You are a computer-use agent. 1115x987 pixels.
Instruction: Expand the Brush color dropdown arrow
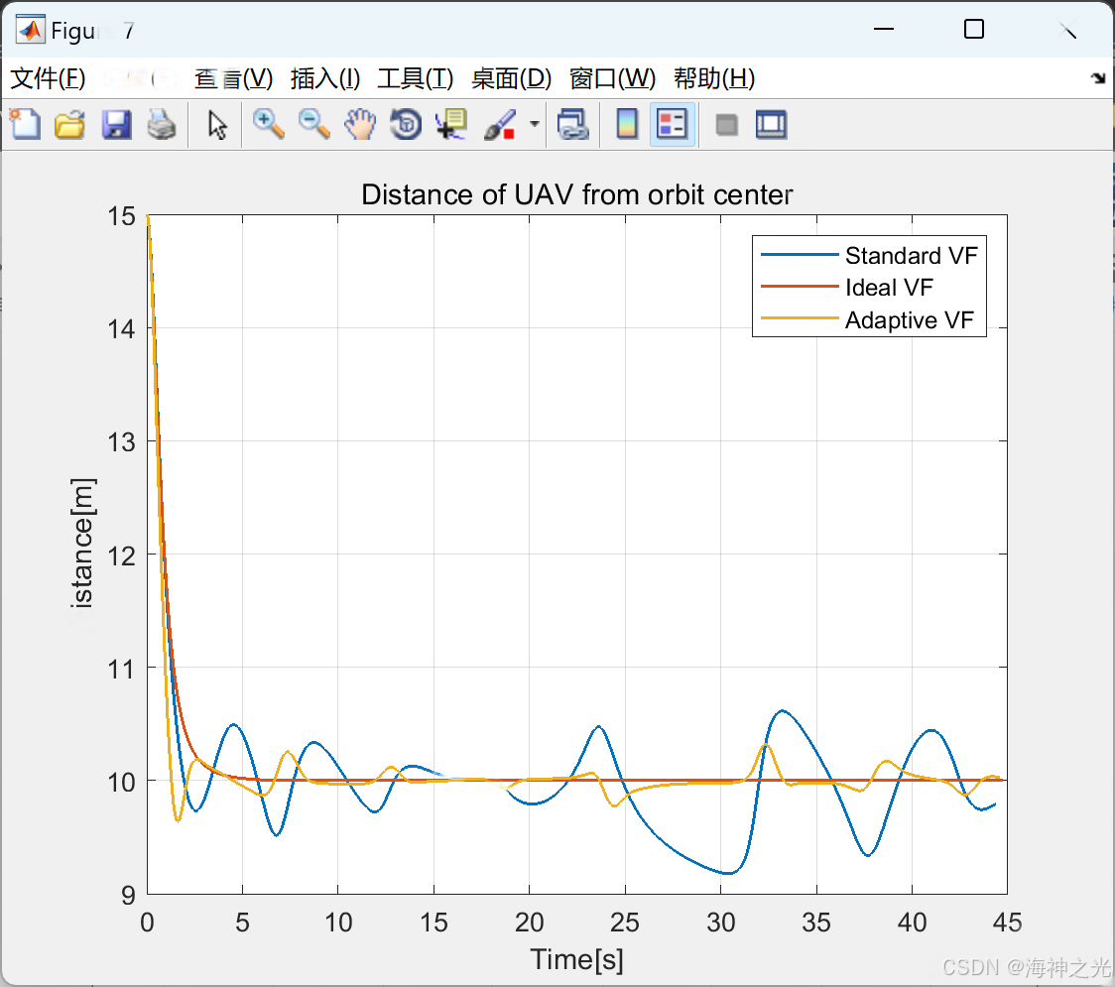pyautogui.click(x=535, y=124)
